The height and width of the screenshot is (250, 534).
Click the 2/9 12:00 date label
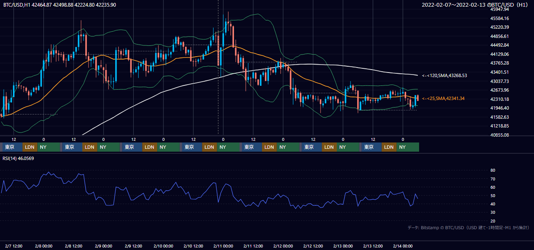[134, 246]
